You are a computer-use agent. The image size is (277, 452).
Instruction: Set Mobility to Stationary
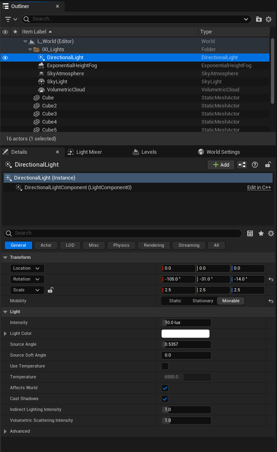pyautogui.click(x=203, y=301)
